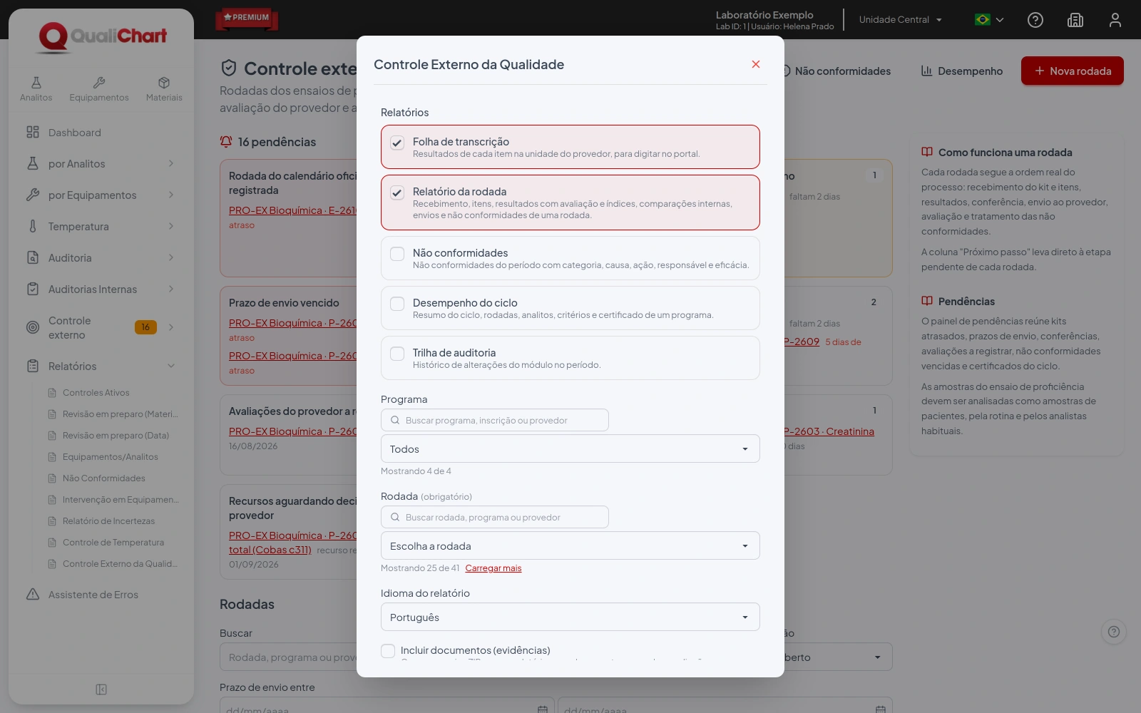Open the Escolha a rodada dropdown

tap(570, 545)
